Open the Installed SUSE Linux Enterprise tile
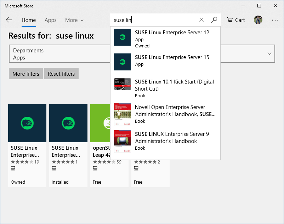The image size is (284, 224). point(68,145)
